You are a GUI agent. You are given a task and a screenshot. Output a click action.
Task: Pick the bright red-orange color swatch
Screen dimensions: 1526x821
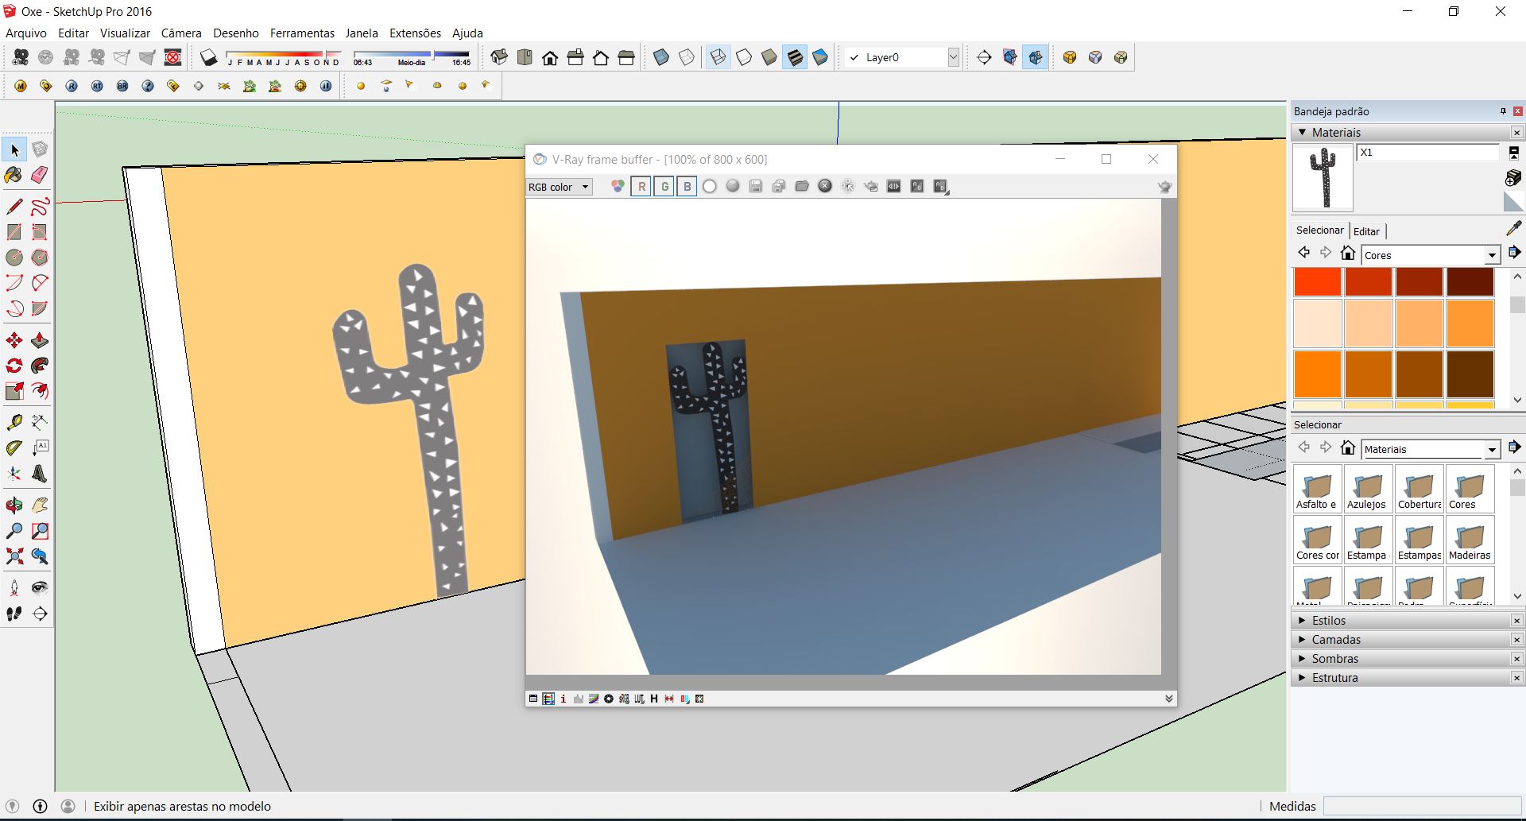tap(1318, 281)
